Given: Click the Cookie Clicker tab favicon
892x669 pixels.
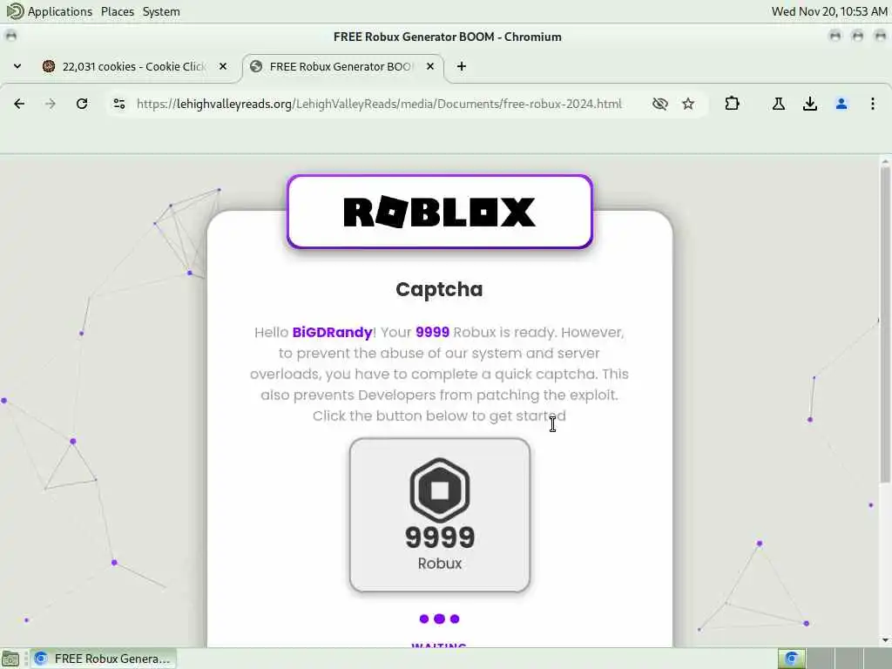Looking at the screenshot, I should click(49, 66).
